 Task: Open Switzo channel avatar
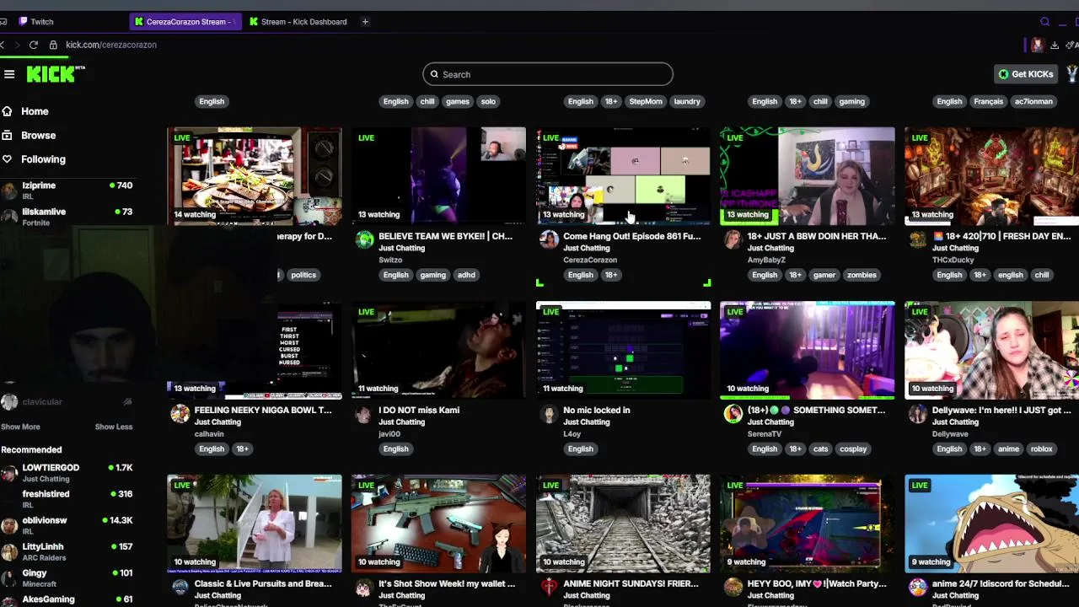(364, 240)
